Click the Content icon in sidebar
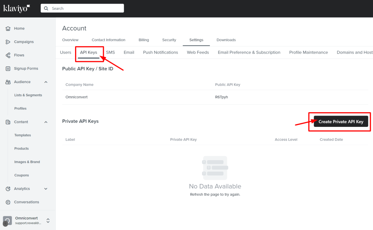This screenshot has width=373, height=230. coord(8,122)
